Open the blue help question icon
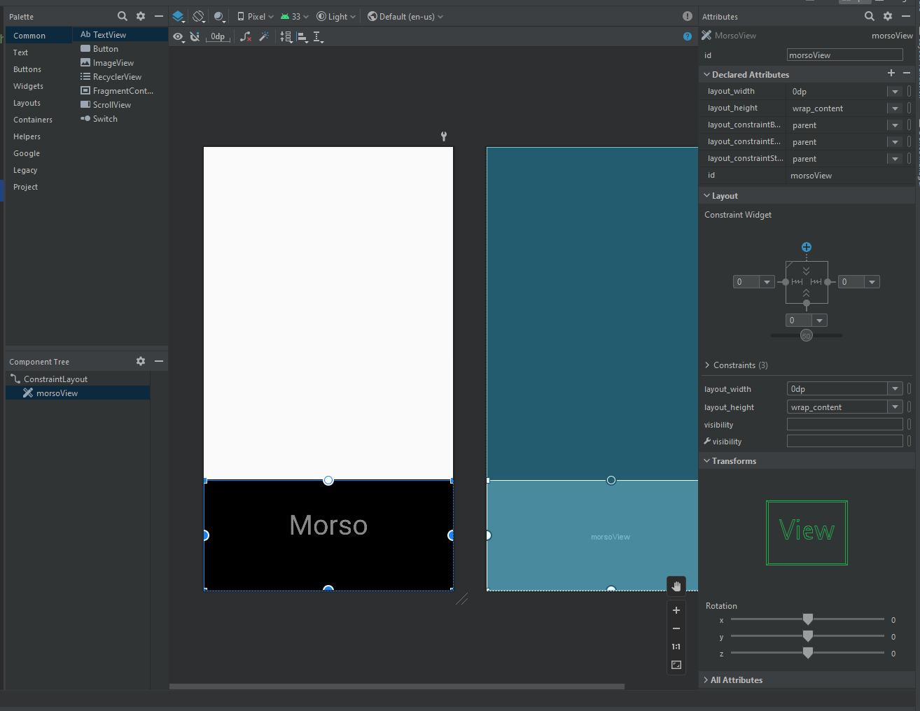920x711 pixels. pyautogui.click(x=688, y=36)
